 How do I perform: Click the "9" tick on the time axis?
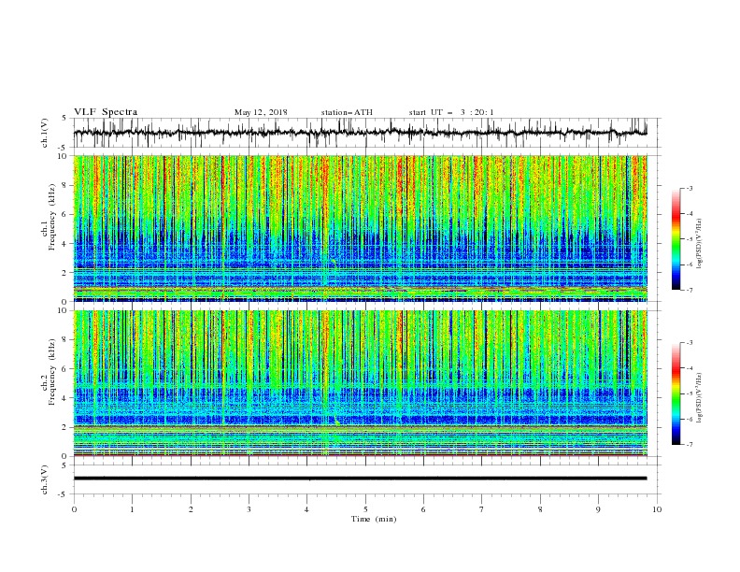point(598,509)
